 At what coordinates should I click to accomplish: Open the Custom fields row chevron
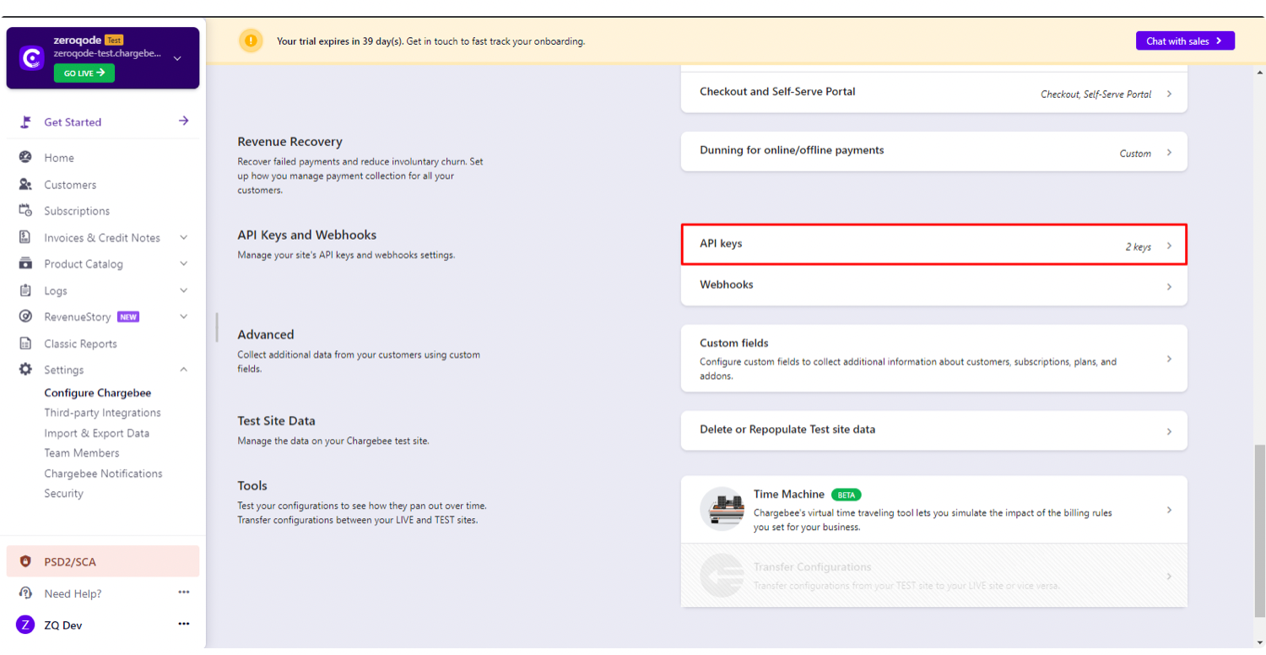point(1169,359)
